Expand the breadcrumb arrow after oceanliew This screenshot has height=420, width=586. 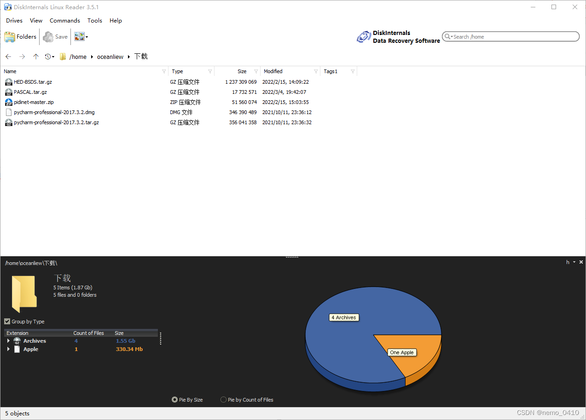pos(129,57)
